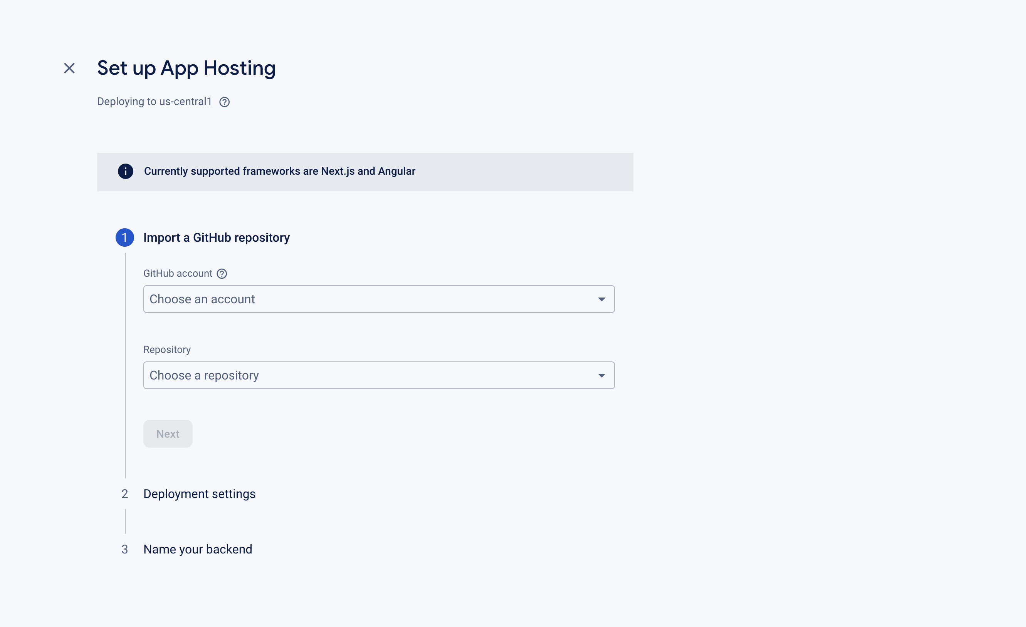The height and width of the screenshot is (627, 1026).
Task: Click the Import a GitHub repository heading
Action: [216, 237]
